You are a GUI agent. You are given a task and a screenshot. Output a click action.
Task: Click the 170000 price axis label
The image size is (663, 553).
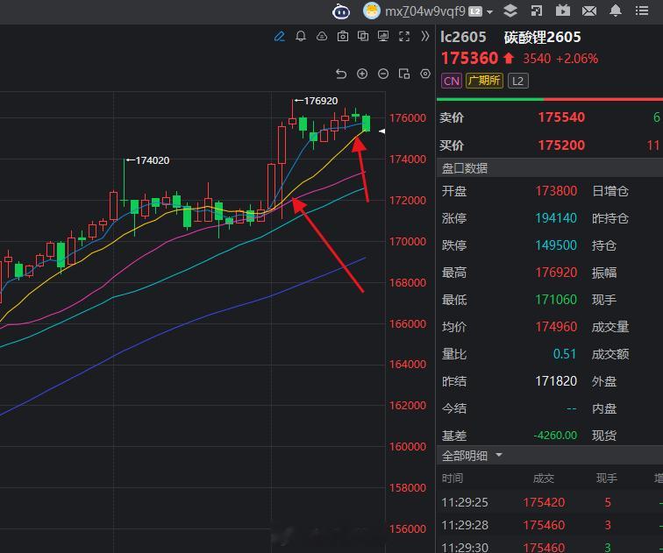408,242
